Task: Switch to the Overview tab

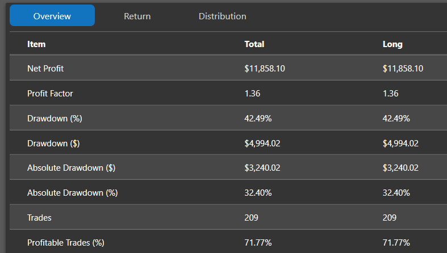Action: tap(52, 15)
